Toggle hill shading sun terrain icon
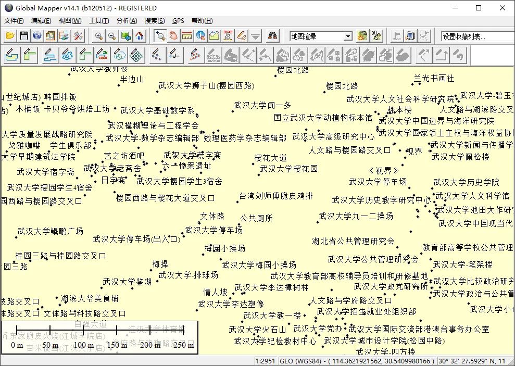The image size is (515, 366). [x=362, y=36]
